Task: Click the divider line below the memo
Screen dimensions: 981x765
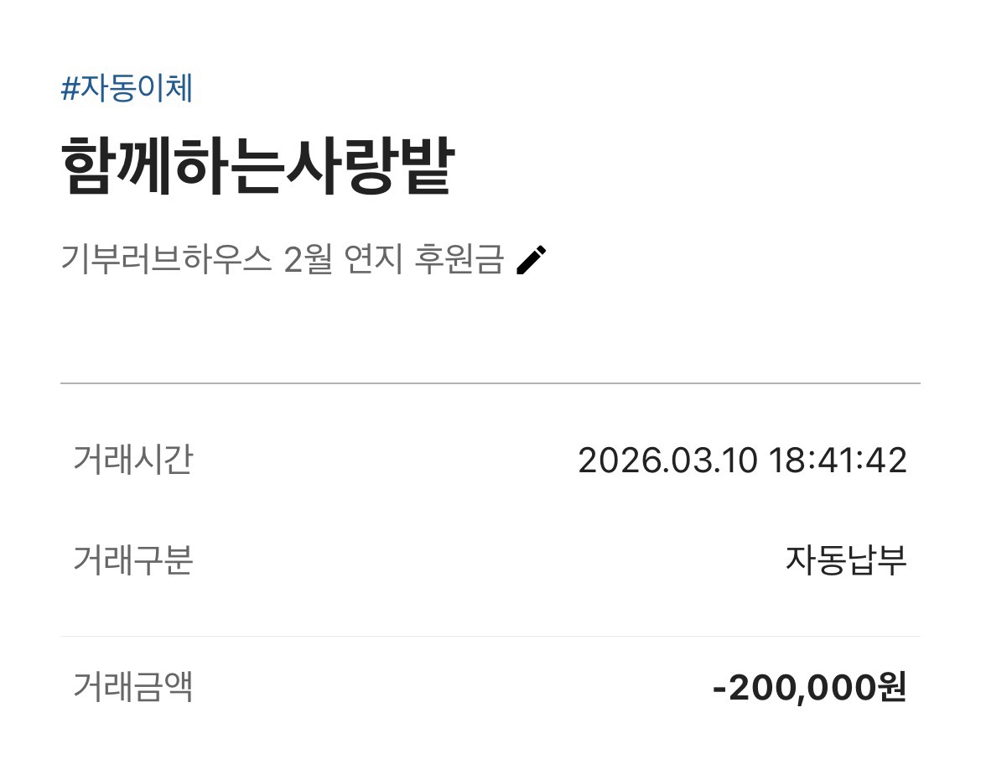Action: pos(490,383)
